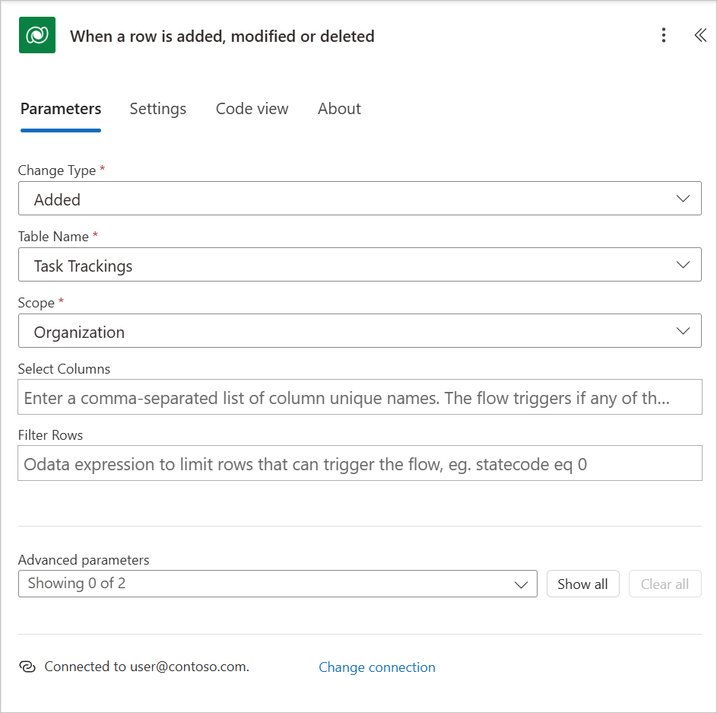This screenshot has width=717, height=713.
Task: Switch to the Settings tab
Action: [x=157, y=109]
